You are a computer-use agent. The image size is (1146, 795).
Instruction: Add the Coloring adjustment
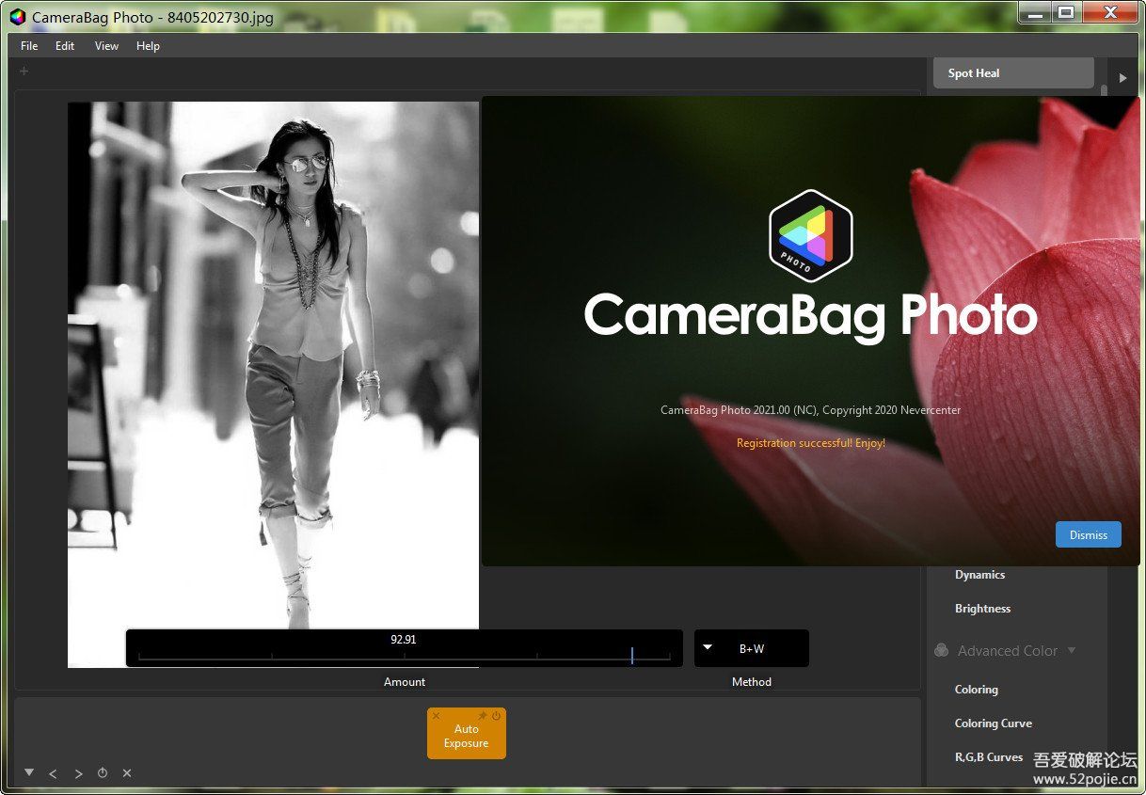[977, 690]
